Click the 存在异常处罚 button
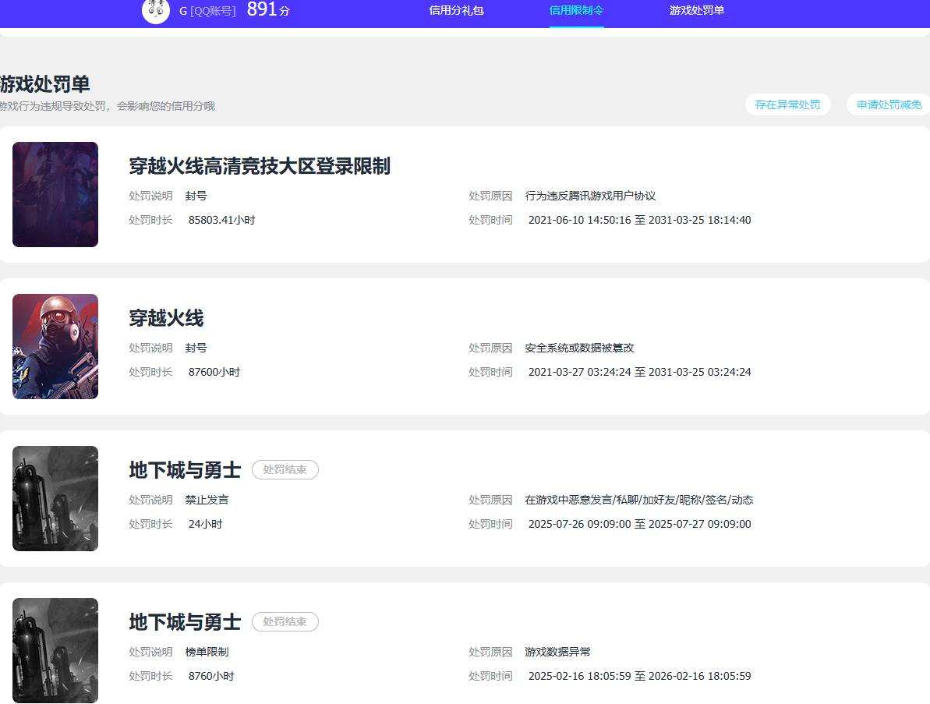The width and height of the screenshot is (930, 704). (x=787, y=104)
